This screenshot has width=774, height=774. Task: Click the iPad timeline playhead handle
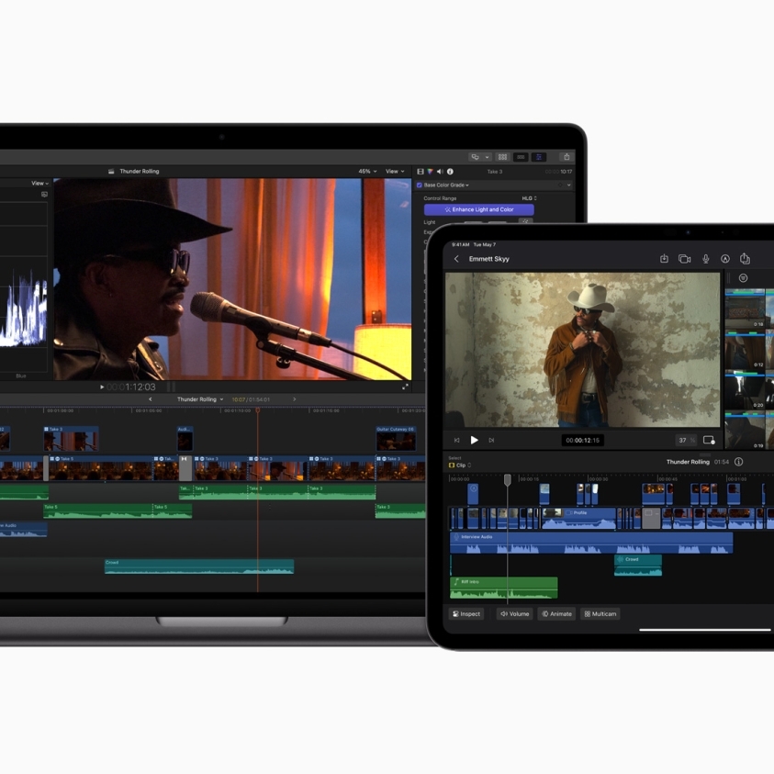[507, 480]
